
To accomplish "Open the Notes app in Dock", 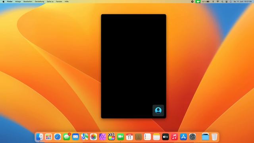I will (x=156, y=137).
